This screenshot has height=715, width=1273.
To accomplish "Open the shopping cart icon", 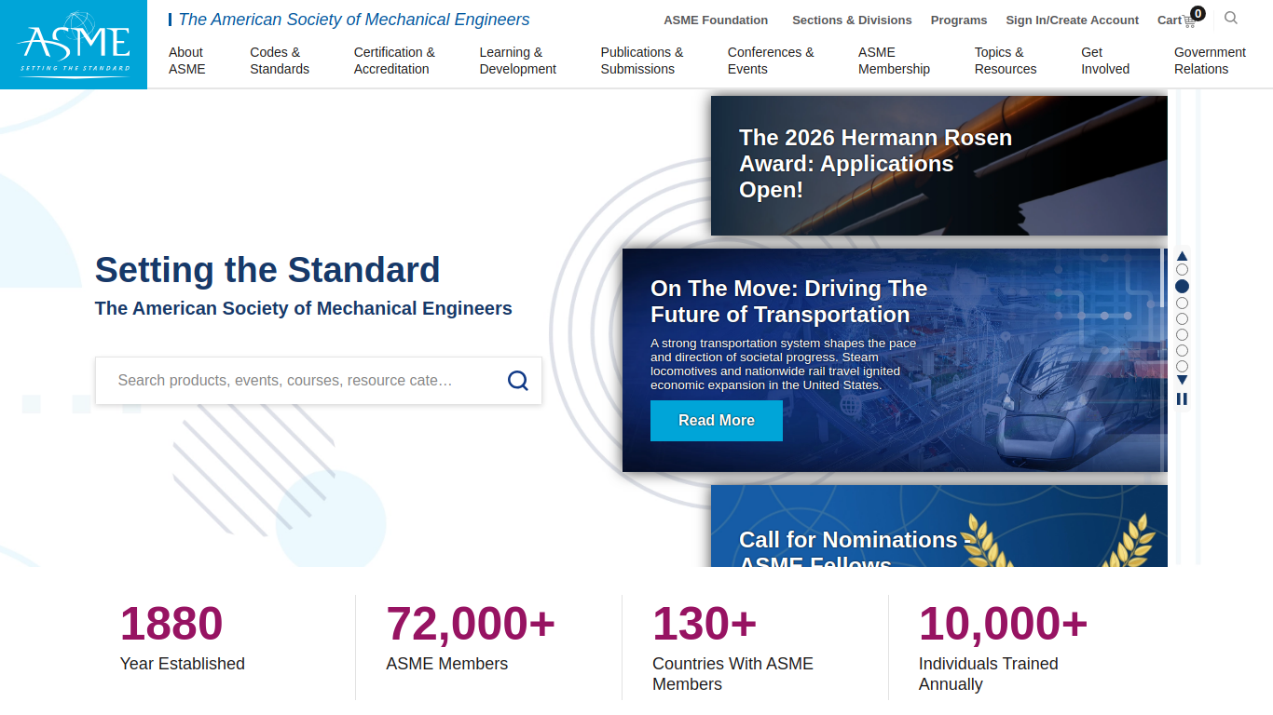I will click(1190, 20).
